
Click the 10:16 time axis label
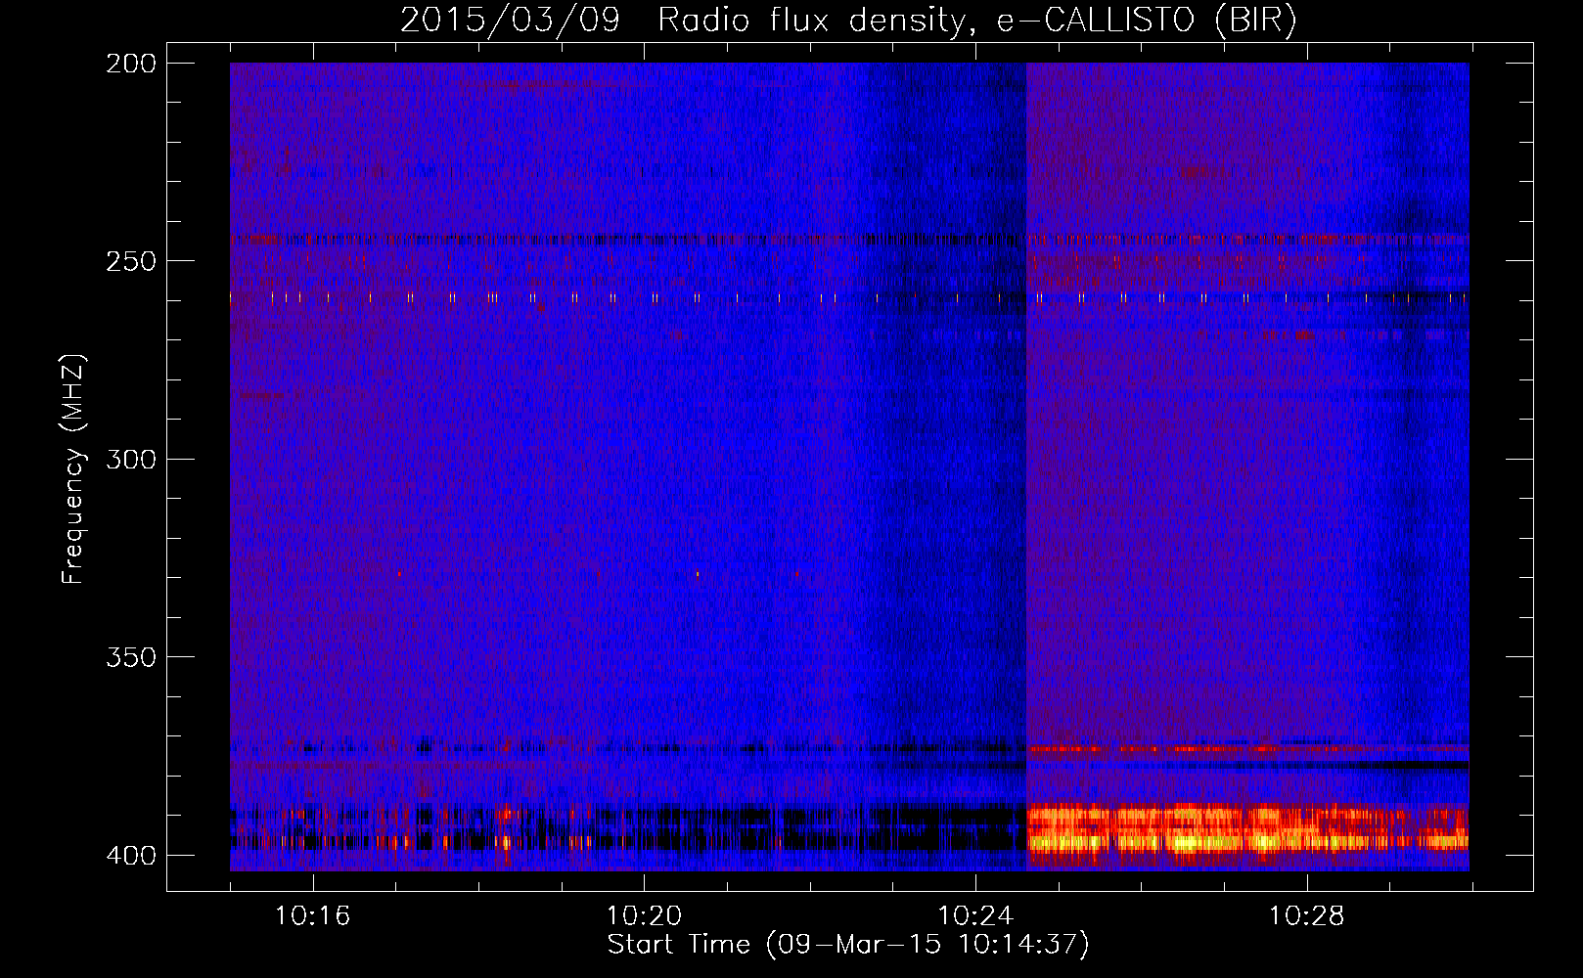312,915
